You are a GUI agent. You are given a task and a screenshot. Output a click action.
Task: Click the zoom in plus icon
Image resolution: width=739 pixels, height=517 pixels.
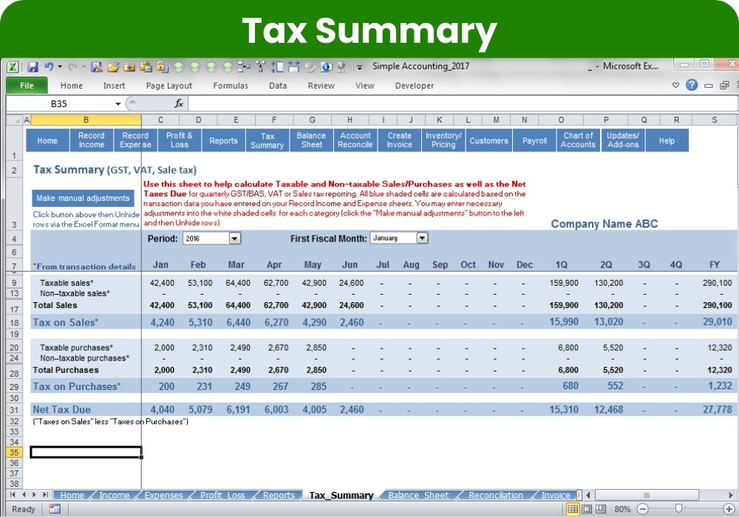[x=729, y=509]
